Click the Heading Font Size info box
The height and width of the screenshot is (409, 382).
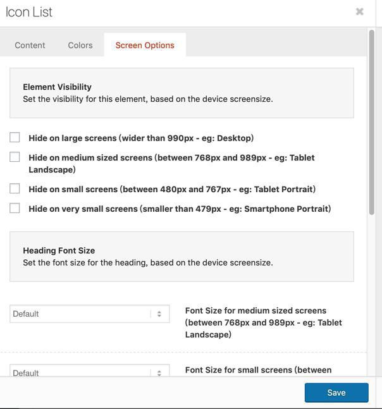click(182, 257)
